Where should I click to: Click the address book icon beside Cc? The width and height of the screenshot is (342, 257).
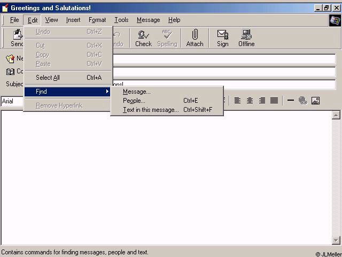10,71
